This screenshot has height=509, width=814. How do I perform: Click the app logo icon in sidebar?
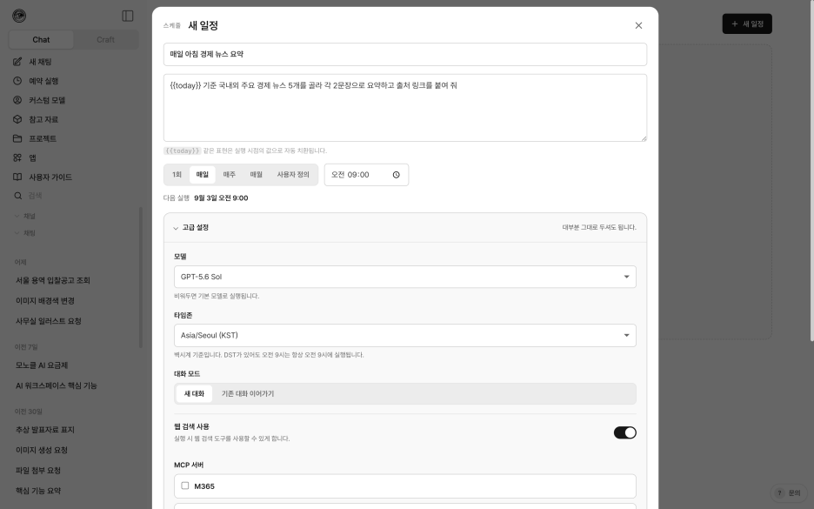click(x=19, y=17)
